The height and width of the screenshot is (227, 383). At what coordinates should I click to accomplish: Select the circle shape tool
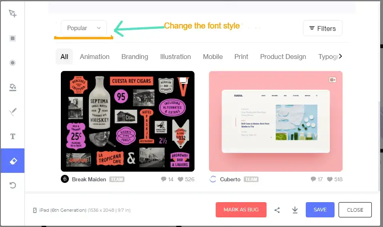point(12,63)
